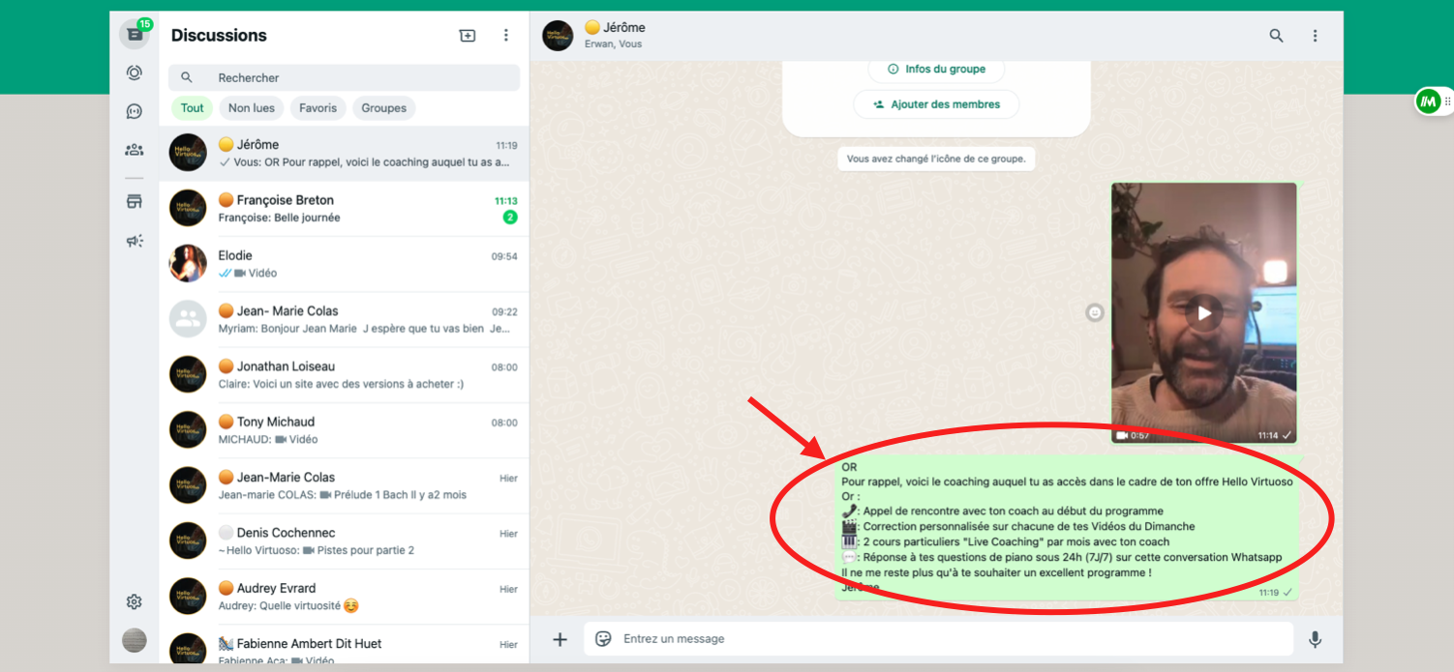
Task: Open the emoji picker in message bar
Action: click(x=603, y=639)
